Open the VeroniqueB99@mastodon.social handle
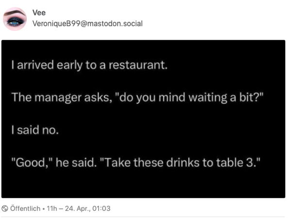 [x=87, y=24]
